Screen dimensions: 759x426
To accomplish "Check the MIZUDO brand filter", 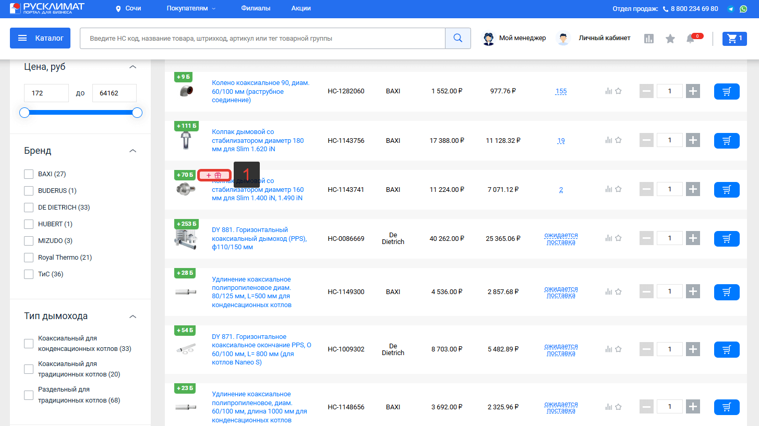I will coord(29,241).
